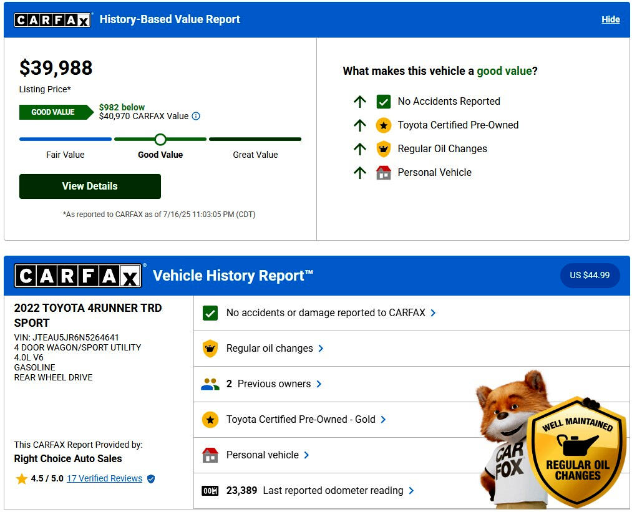Open CARFAX Value info icon
Image resolution: width=632 pixels, height=512 pixels.
(196, 117)
